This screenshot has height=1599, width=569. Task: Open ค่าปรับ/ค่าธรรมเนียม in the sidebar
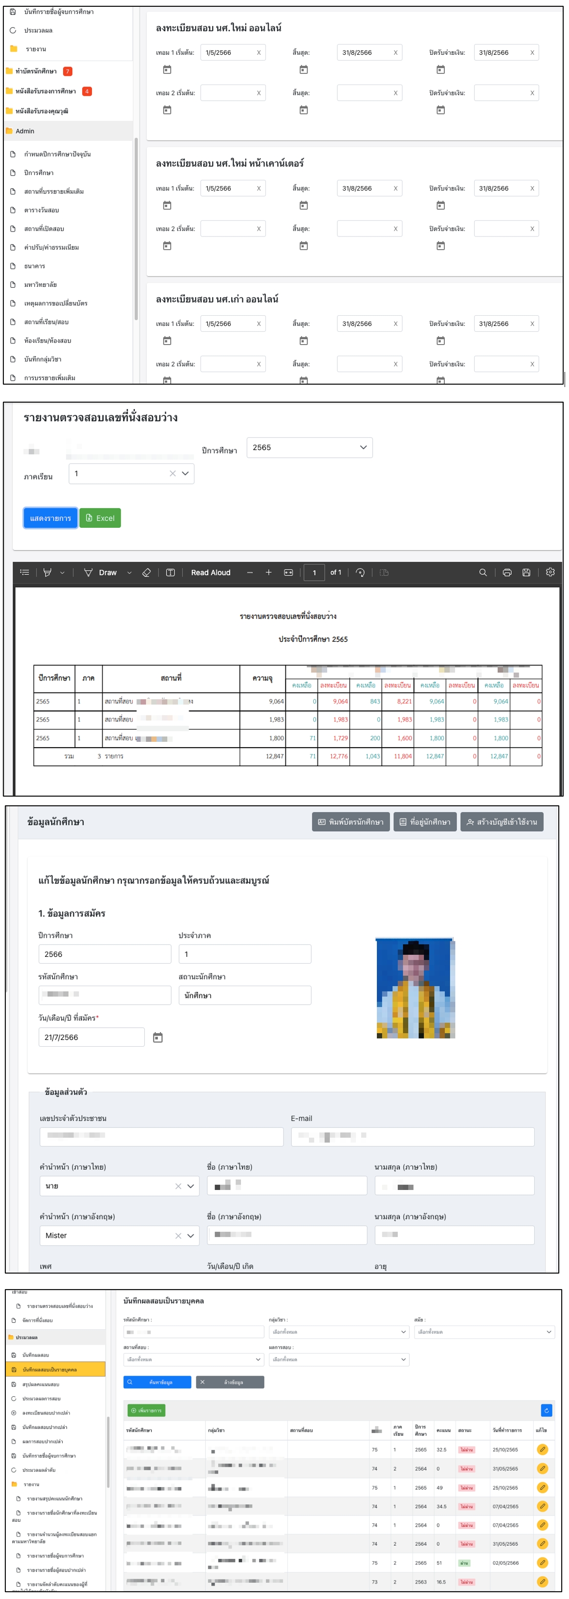pyautogui.click(x=51, y=247)
